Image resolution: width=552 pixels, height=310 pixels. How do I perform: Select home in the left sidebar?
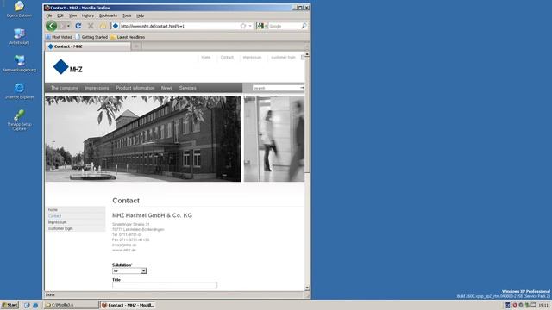click(x=53, y=210)
